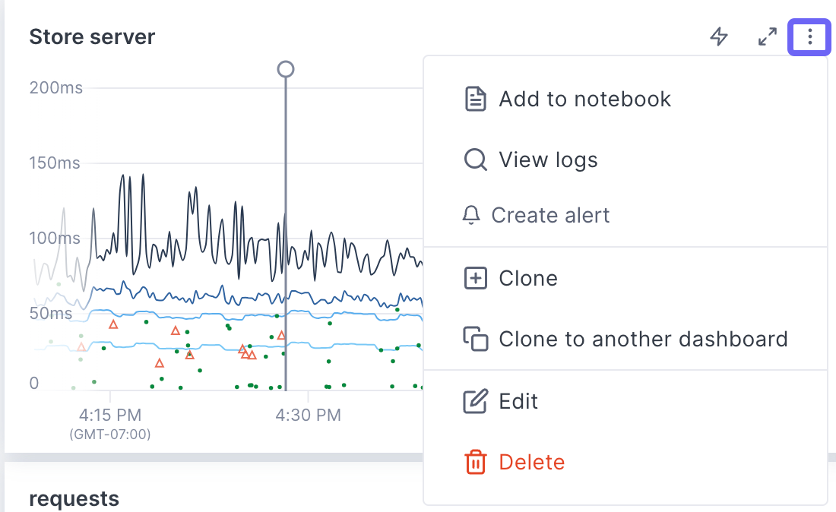836x512 pixels.
Task: Click the chart time cursor handle
Action: click(286, 69)
